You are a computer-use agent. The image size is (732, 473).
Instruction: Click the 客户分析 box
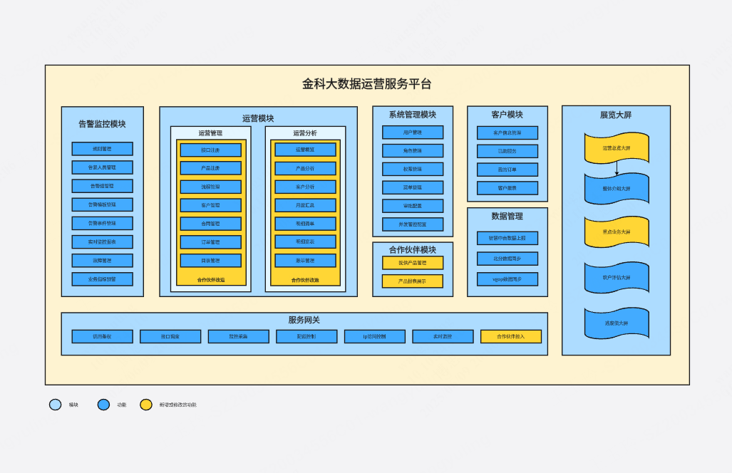tap(305, 187)
